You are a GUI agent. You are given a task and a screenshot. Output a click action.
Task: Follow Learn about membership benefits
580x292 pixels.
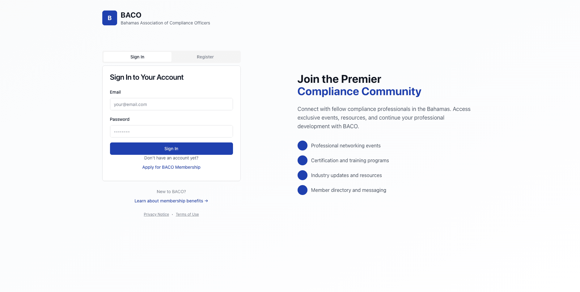coord(169,201)
